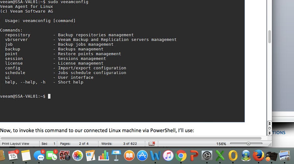Open iTunes from the Dock
This screenshot has height=164, width=294.
(x=168, y=156)
